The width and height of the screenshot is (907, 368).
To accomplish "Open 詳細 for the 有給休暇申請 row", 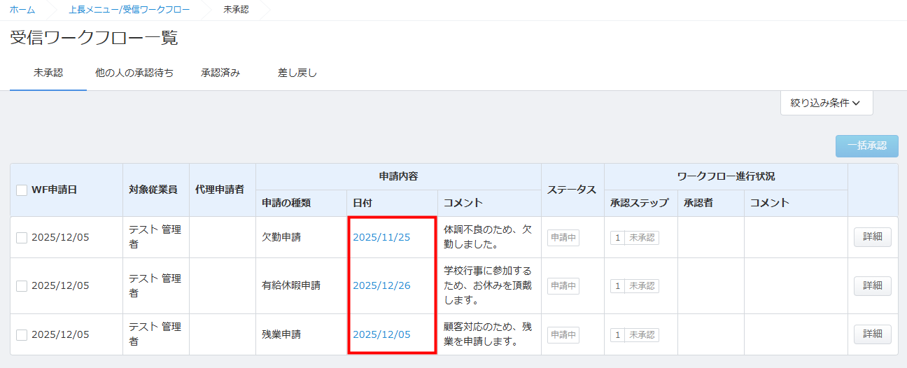I will tap(872, 285).
